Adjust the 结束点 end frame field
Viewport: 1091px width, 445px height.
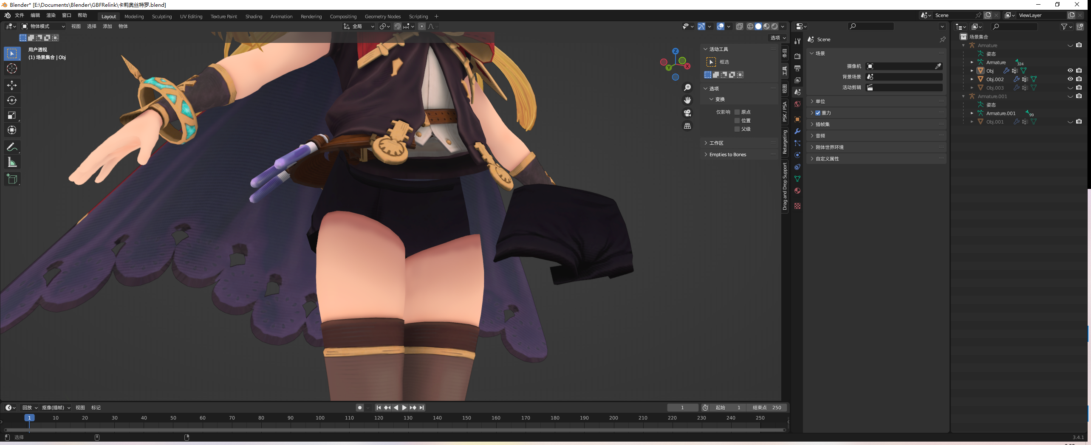click(767, 408)
